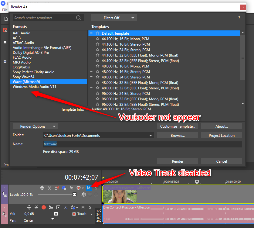Expand the Render Options dropdown

(x=35, y=126)
